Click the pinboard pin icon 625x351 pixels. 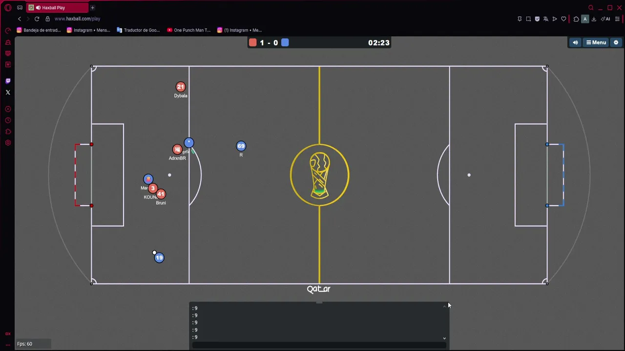[x=520, y=19]
